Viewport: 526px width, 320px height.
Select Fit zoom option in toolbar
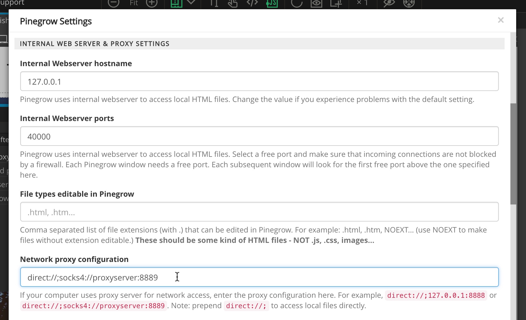134,3
